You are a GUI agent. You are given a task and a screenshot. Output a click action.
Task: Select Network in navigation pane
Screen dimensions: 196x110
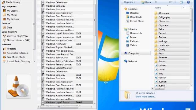click(x=131, y=61)
